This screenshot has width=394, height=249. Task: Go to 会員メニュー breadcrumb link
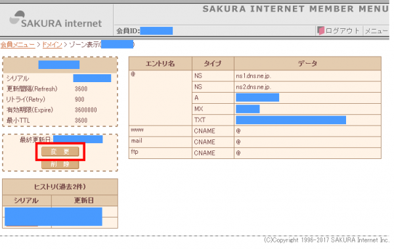[x=18, y=45]
